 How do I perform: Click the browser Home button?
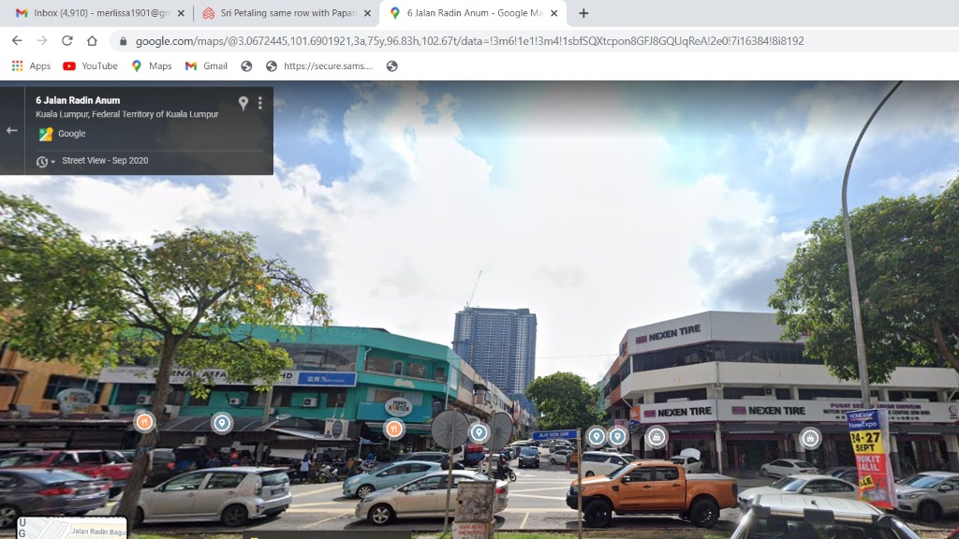(x=92, y=40)
